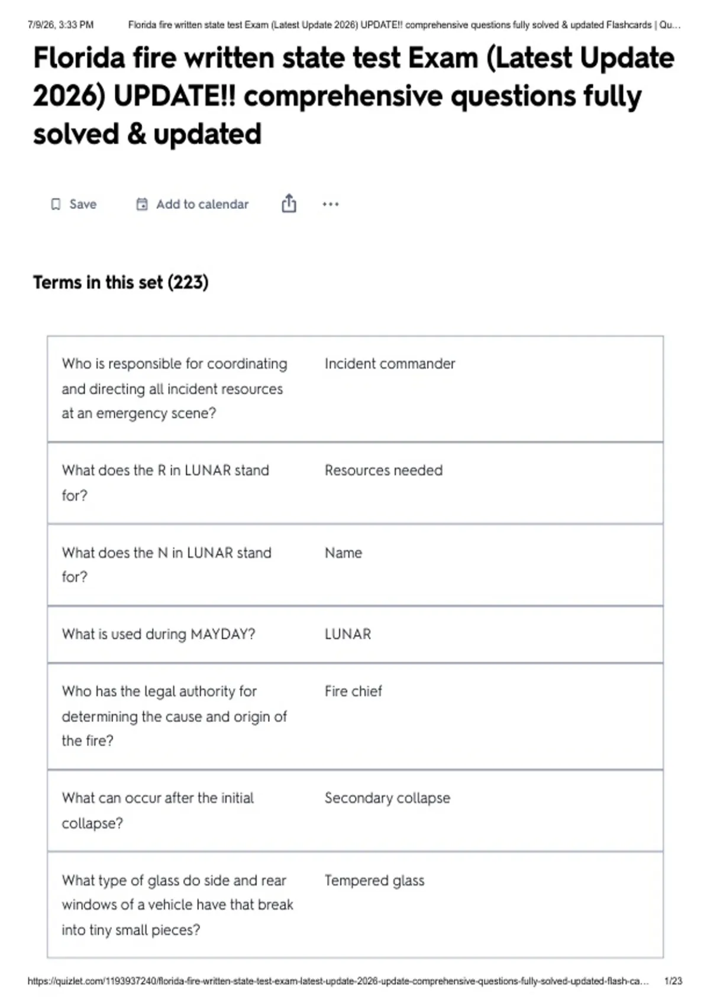This screenshot has height=1006, width=710.
Task: Open the quizlet.com URL in the footer
Action: tap(338, 981)
